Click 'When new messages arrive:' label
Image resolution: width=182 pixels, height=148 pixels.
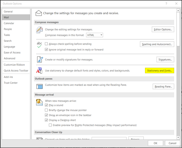pos(61,101)
